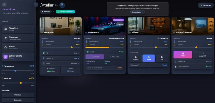This screenshot has height=103, width=215.
Task: Move the Réception light slider knob
Action: [71, 47]
